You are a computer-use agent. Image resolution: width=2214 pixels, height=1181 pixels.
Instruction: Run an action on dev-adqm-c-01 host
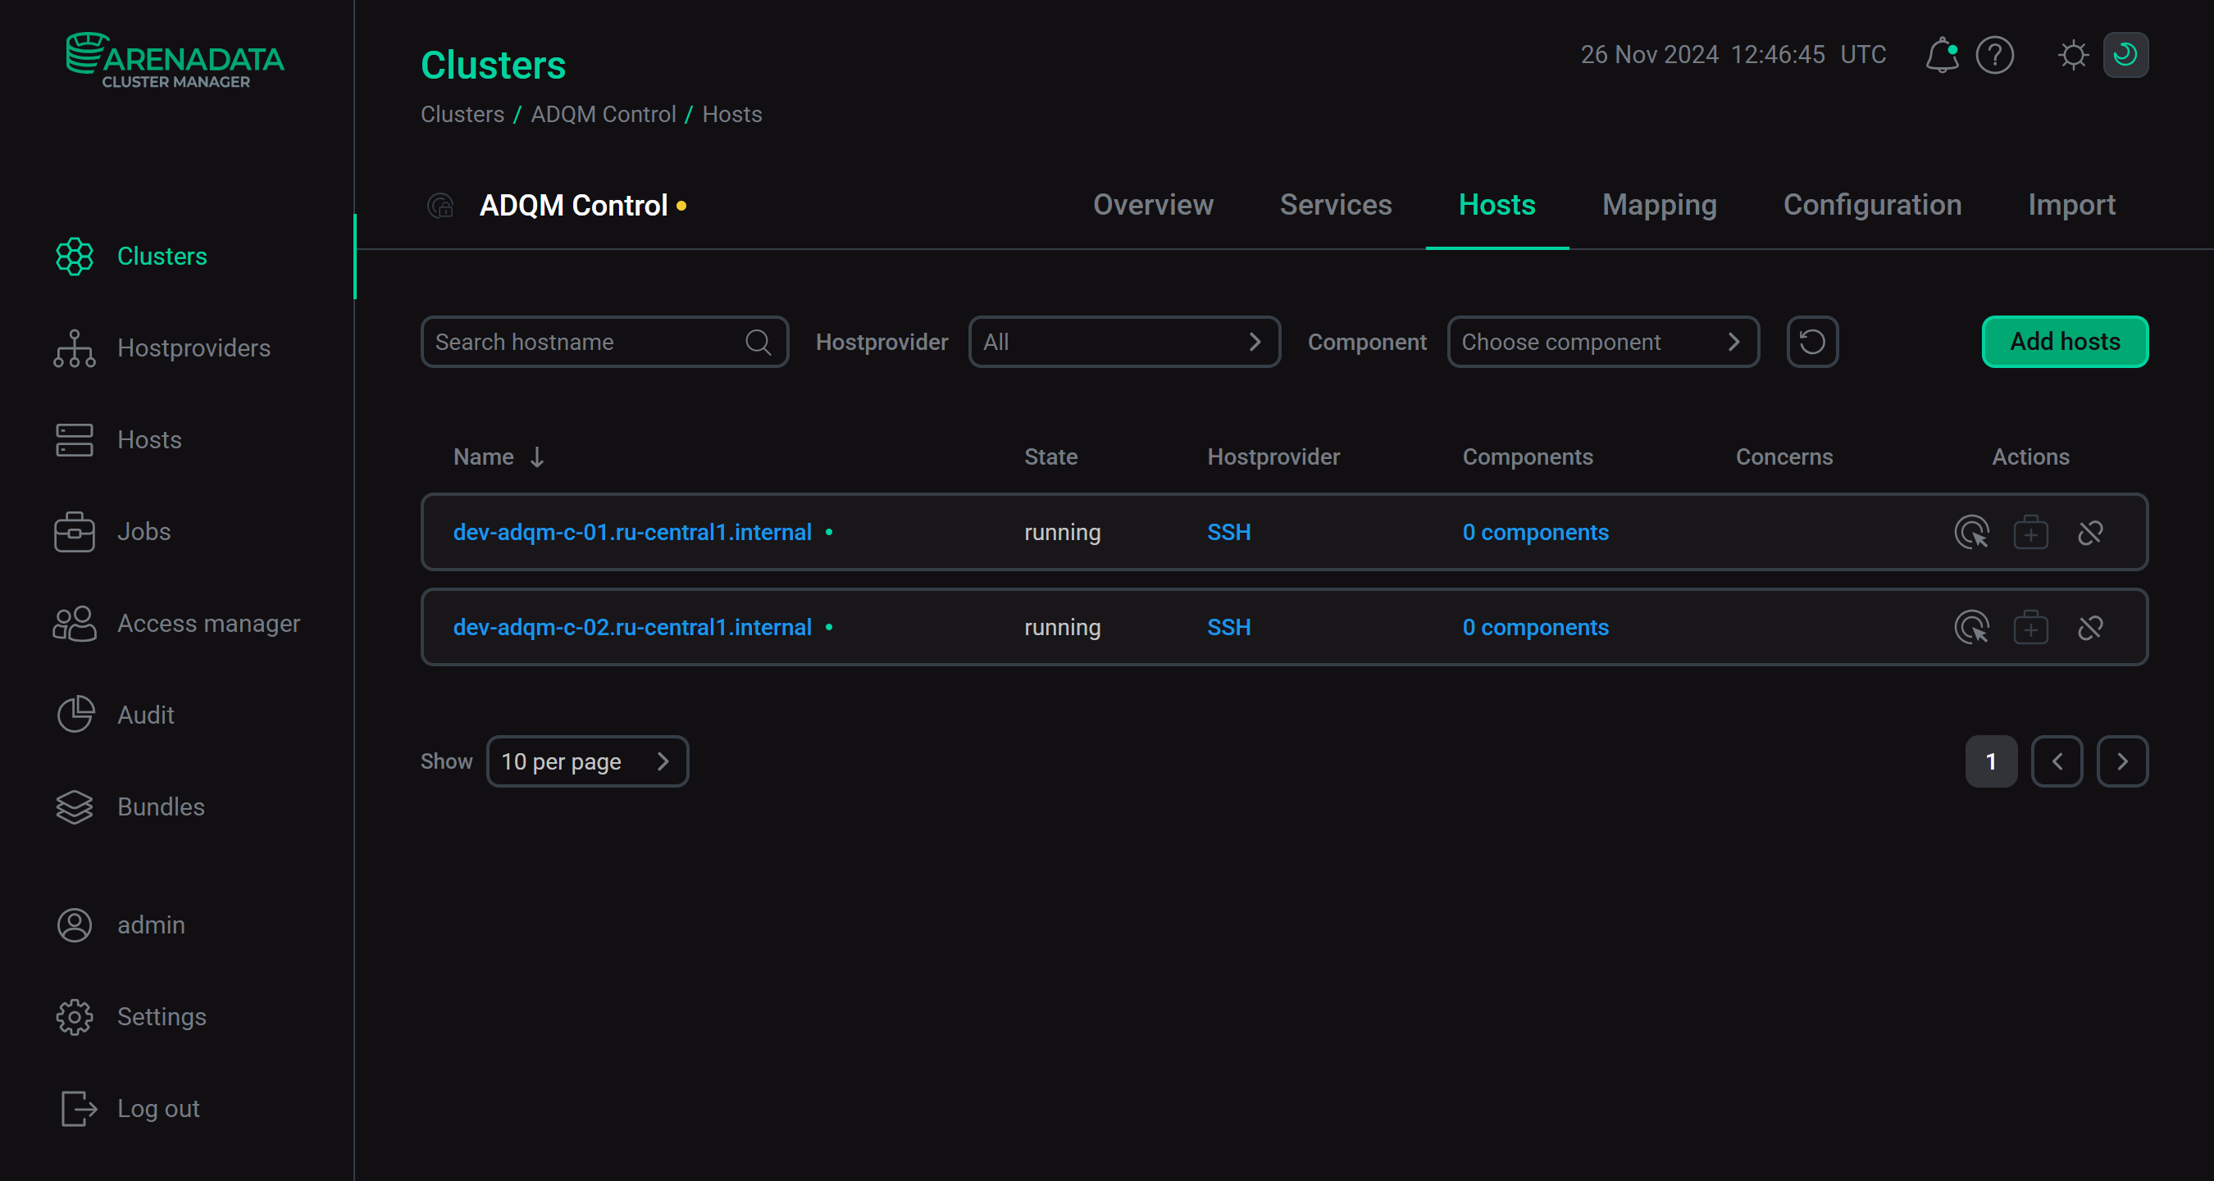coord(1971,533)
